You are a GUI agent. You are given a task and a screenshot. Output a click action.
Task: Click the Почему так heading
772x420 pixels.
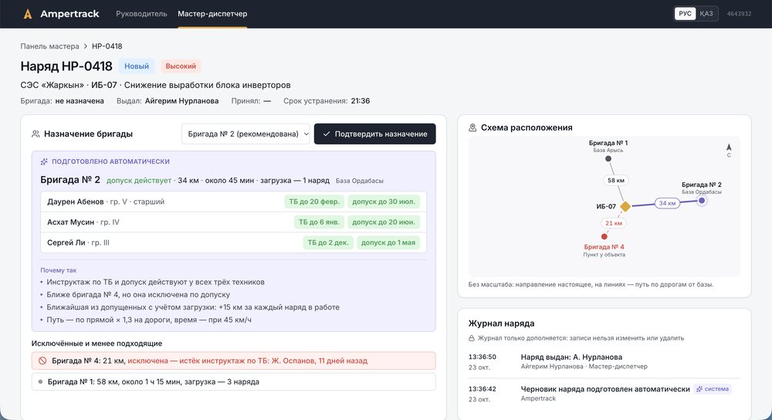point(58,270)
